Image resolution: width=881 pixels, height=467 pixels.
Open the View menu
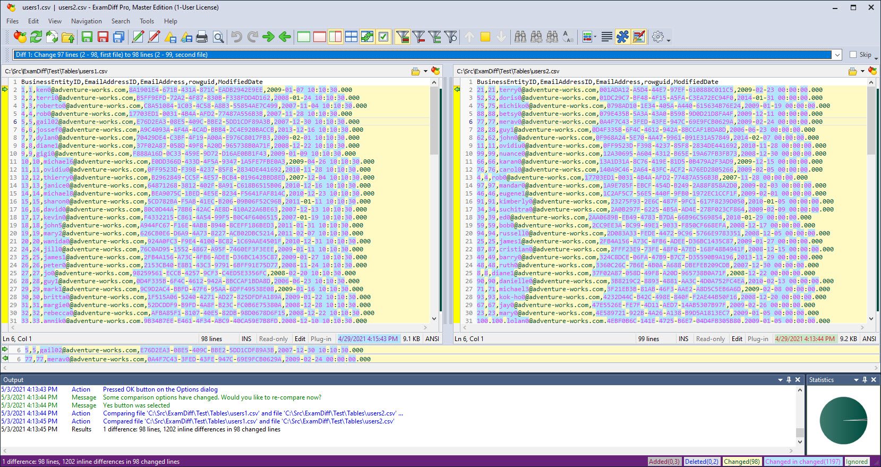point(55,21)
